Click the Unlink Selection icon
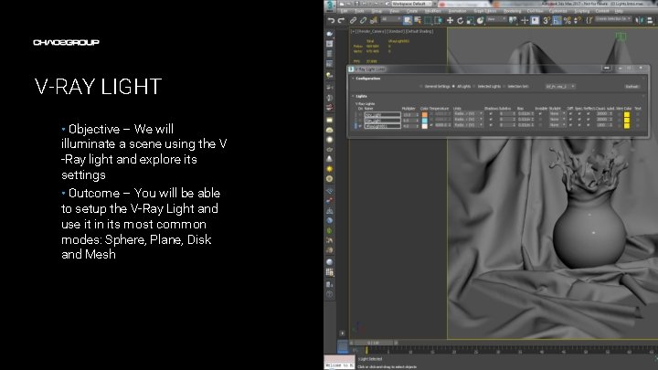This screenshot has height=370, width=658. [363, 20]
